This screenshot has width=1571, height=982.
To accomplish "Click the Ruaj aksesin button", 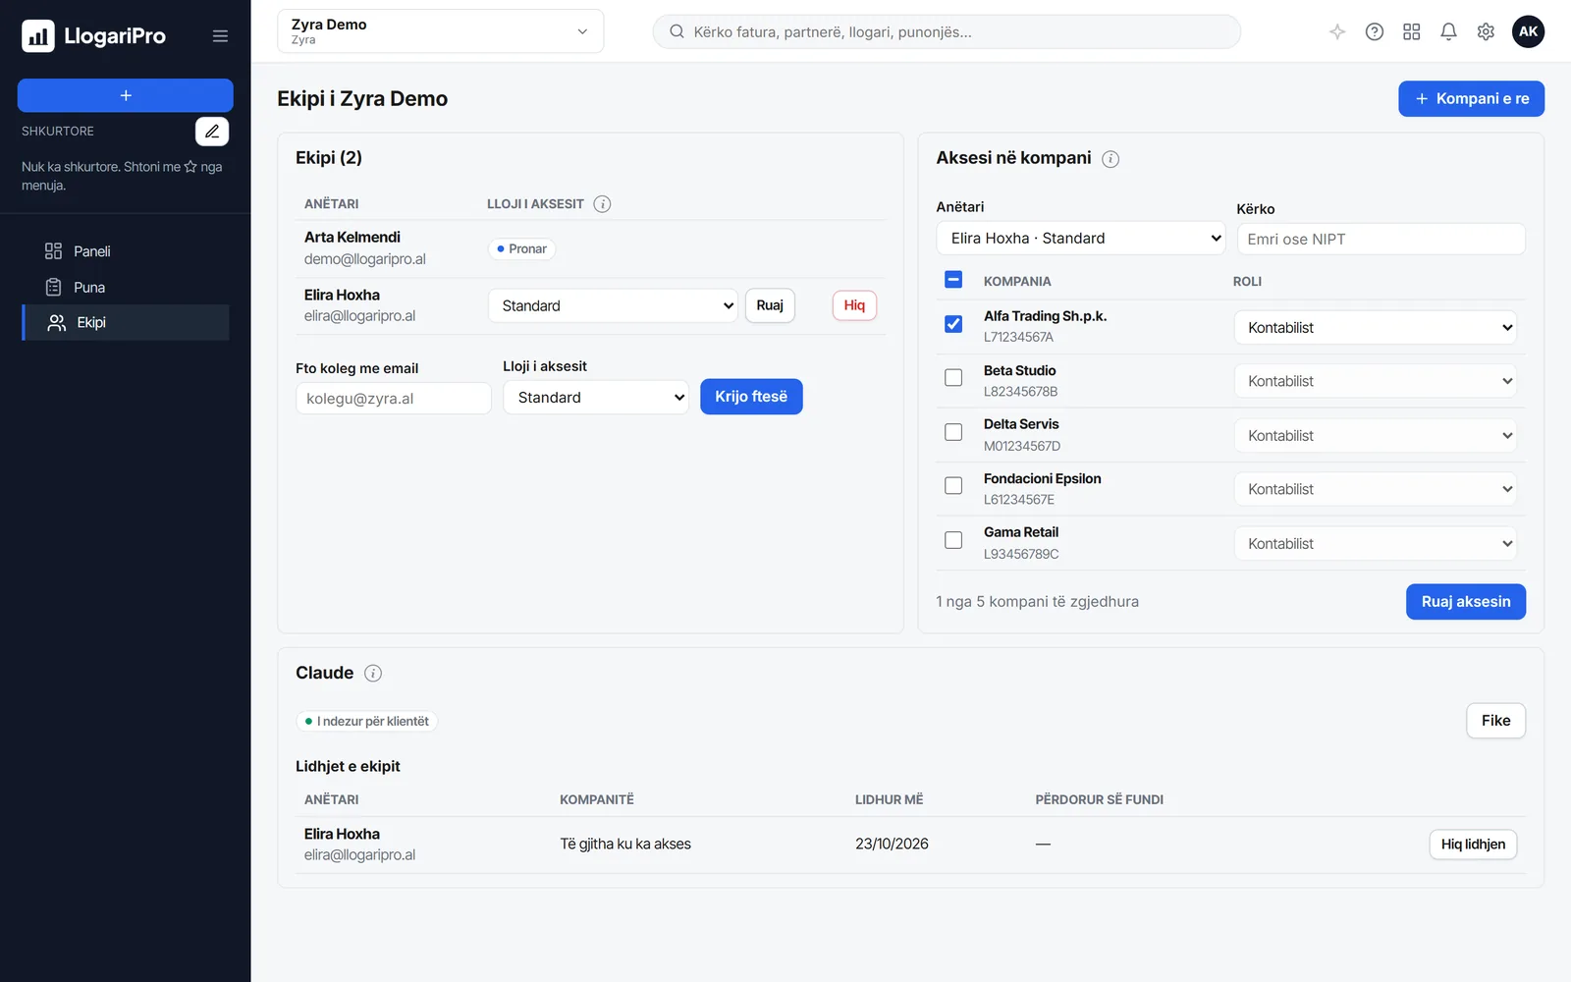I will pyautogui.click(x=1466, y=602).
